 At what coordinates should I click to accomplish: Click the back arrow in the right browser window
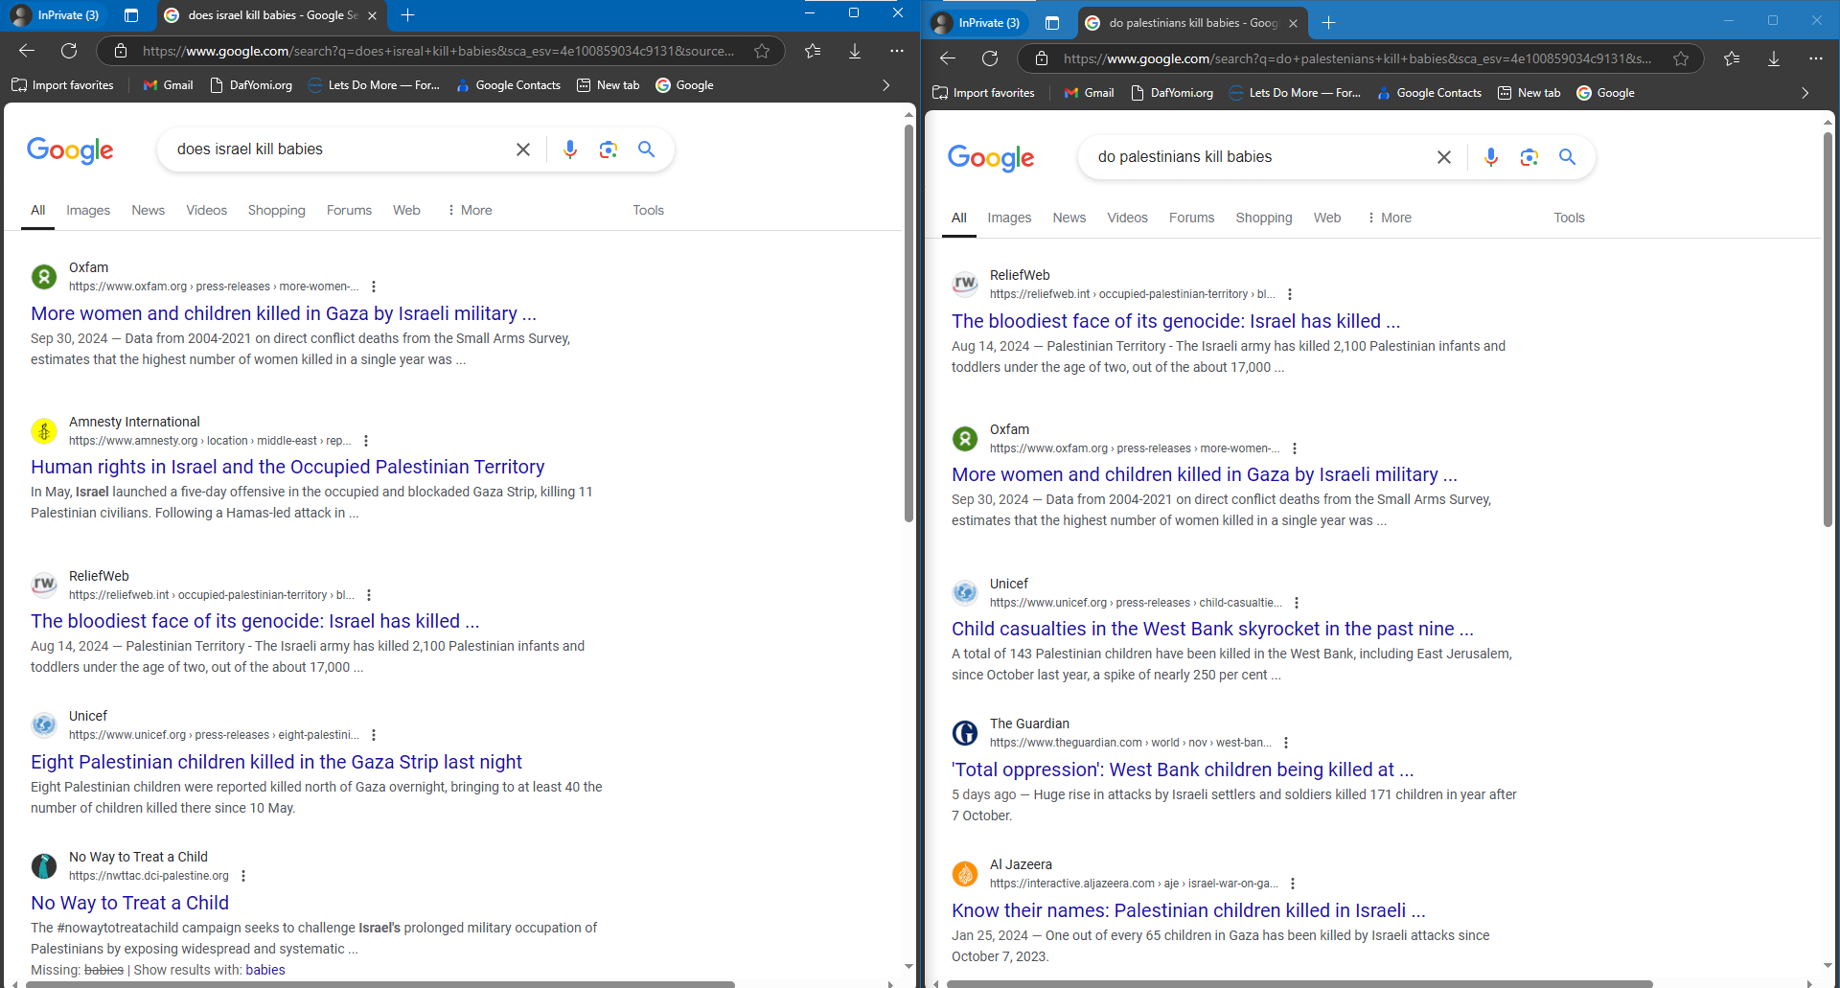(948, 58)
